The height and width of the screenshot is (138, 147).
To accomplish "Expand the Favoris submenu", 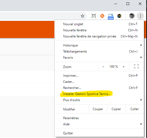I will tap(99, 58).
